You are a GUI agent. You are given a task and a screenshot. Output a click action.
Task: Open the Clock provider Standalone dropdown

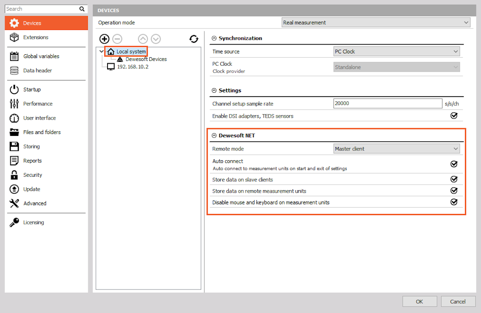pyautogui.click(x=396, y=67)
